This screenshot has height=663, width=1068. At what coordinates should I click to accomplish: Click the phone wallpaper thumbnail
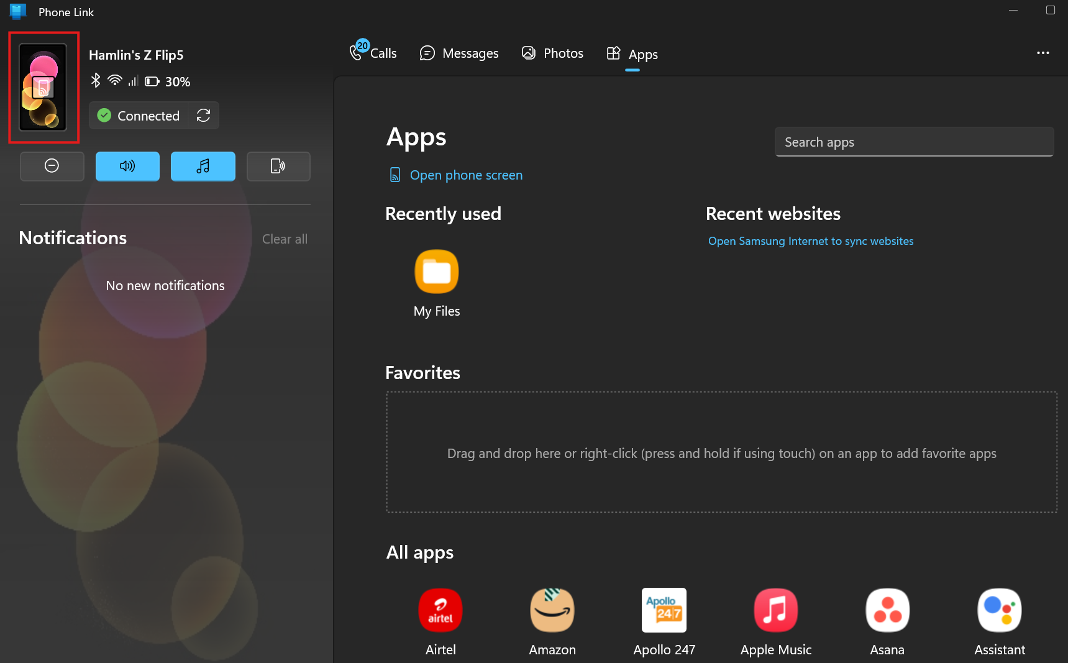tap(43, 87)
